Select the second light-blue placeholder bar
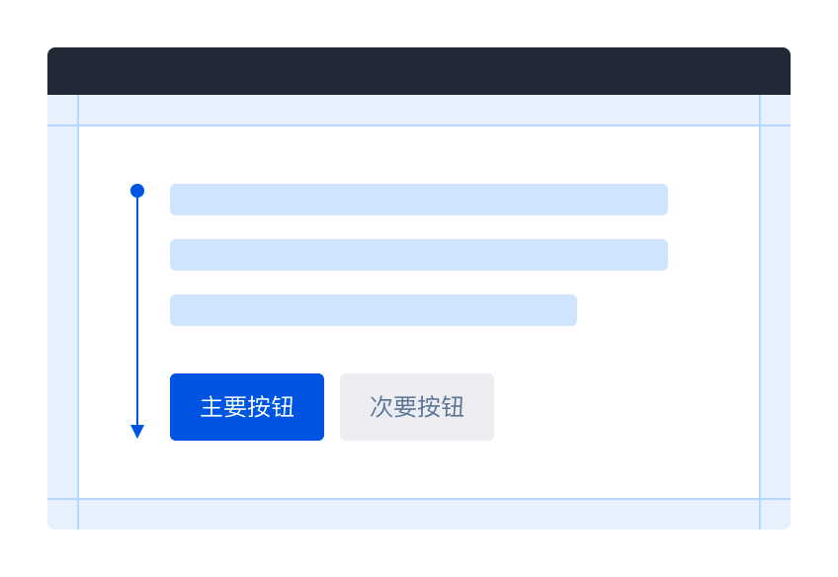Image resolution: width=838 pixels, height=577 pixels. (x=419, y=255)
